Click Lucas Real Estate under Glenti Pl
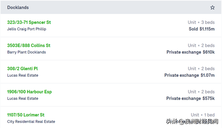This screenshot has height=128, width=222. 23,75
